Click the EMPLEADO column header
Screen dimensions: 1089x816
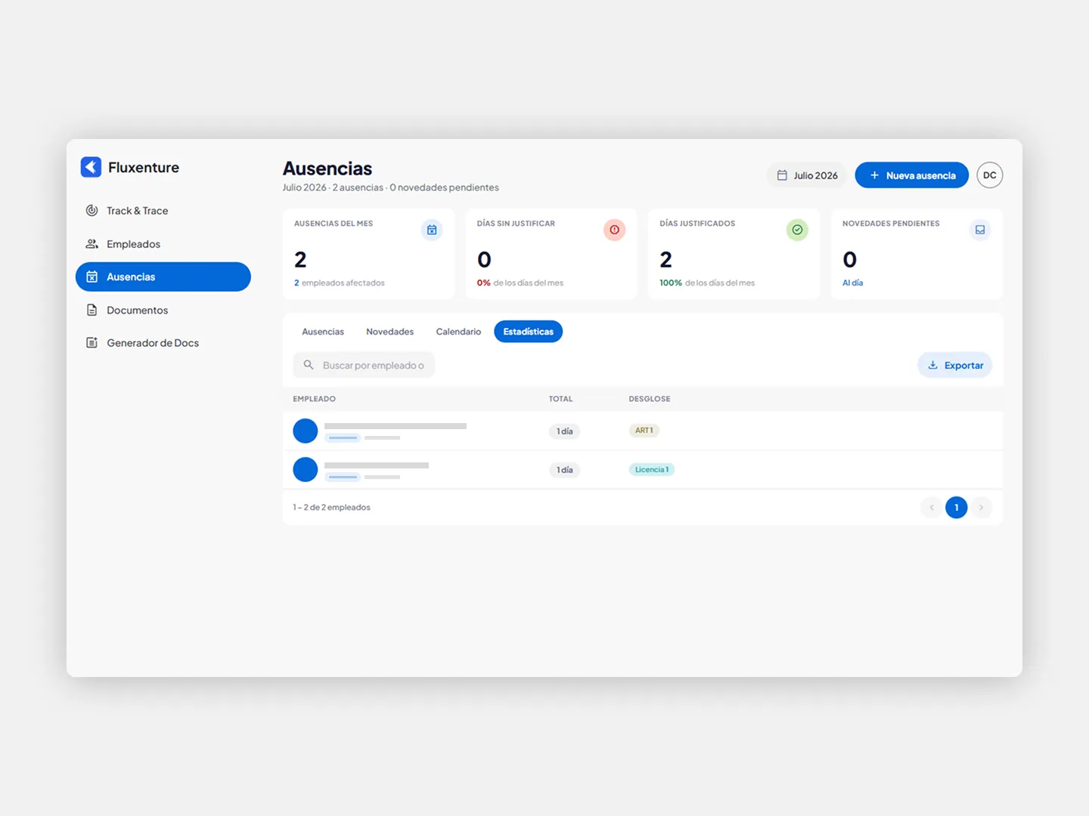pos(315,399)
